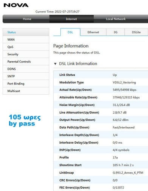
Task: Open SNTP in the sidebar
Action: coord(26,76)
